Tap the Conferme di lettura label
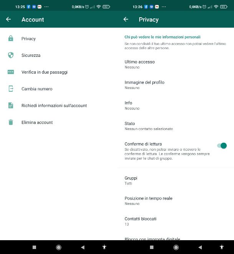234x254 pixels. (143, 144)
